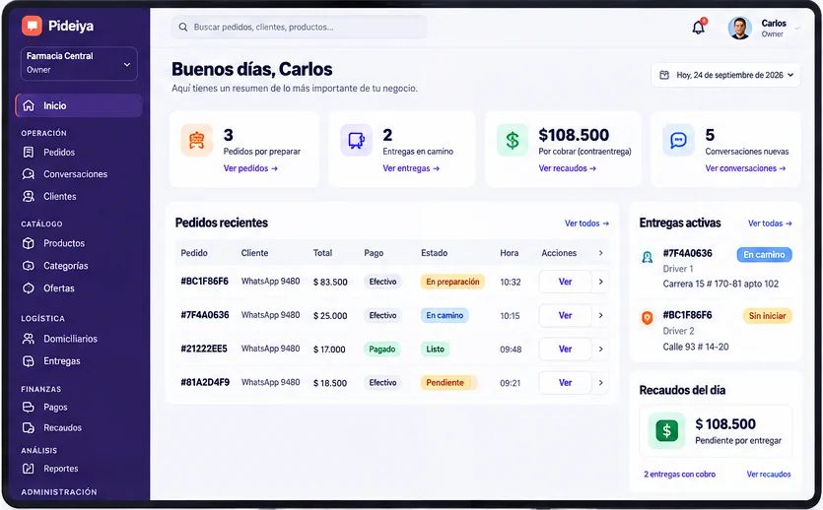Click the Listo status badge
The width and height of the screenshot is (823, 510).
tap(435, 350)
